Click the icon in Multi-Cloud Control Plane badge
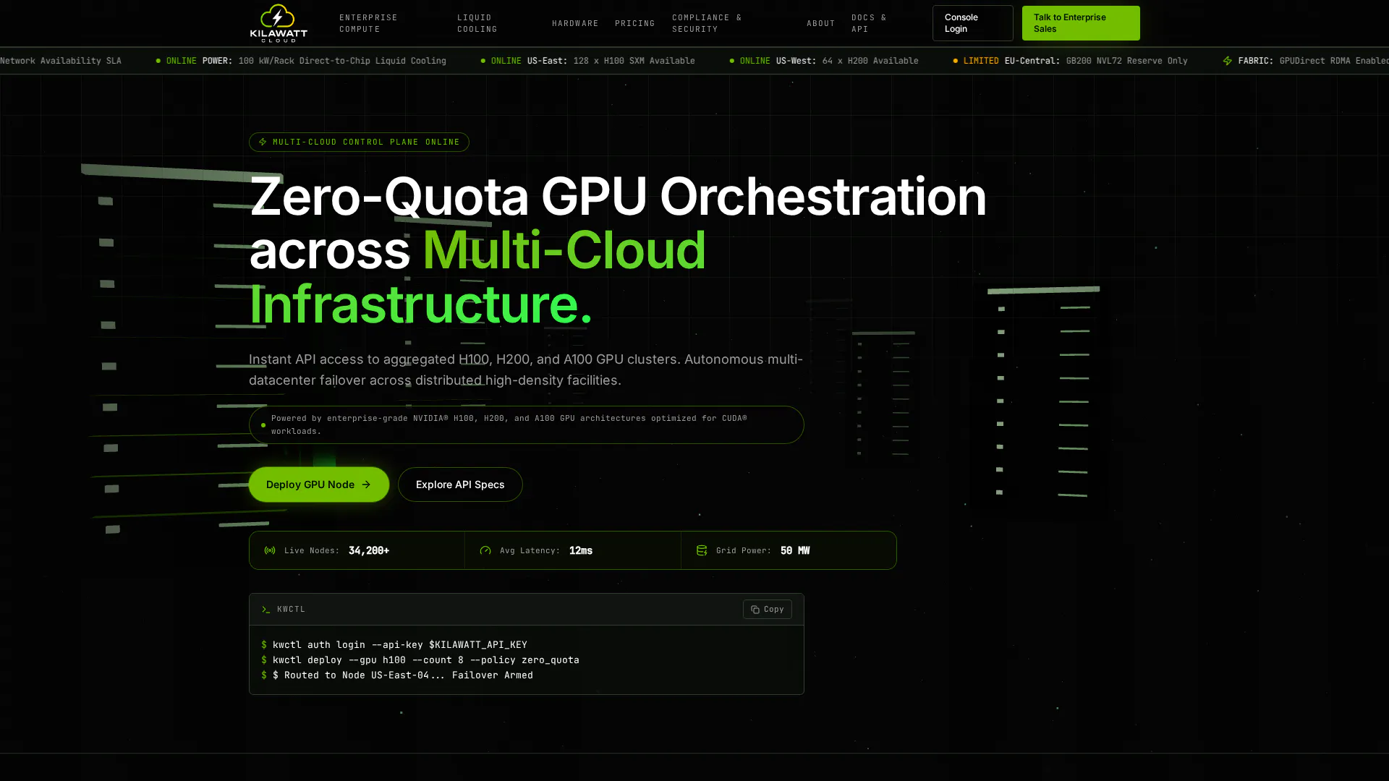 [x=263, y=142]
